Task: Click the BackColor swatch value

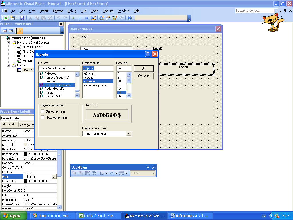Action: (x=25, y=145)
